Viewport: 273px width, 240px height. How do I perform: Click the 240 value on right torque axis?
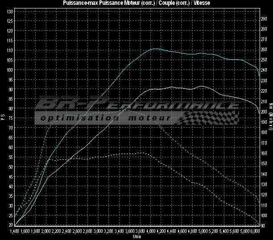264,70
